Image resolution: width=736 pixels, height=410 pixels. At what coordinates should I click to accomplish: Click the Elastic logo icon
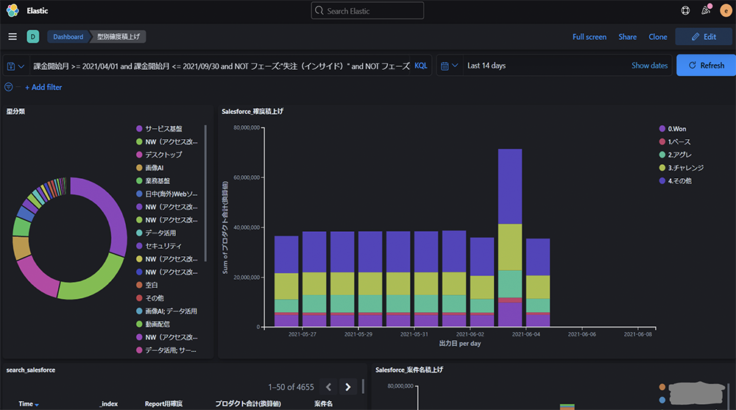coord(13,10)
